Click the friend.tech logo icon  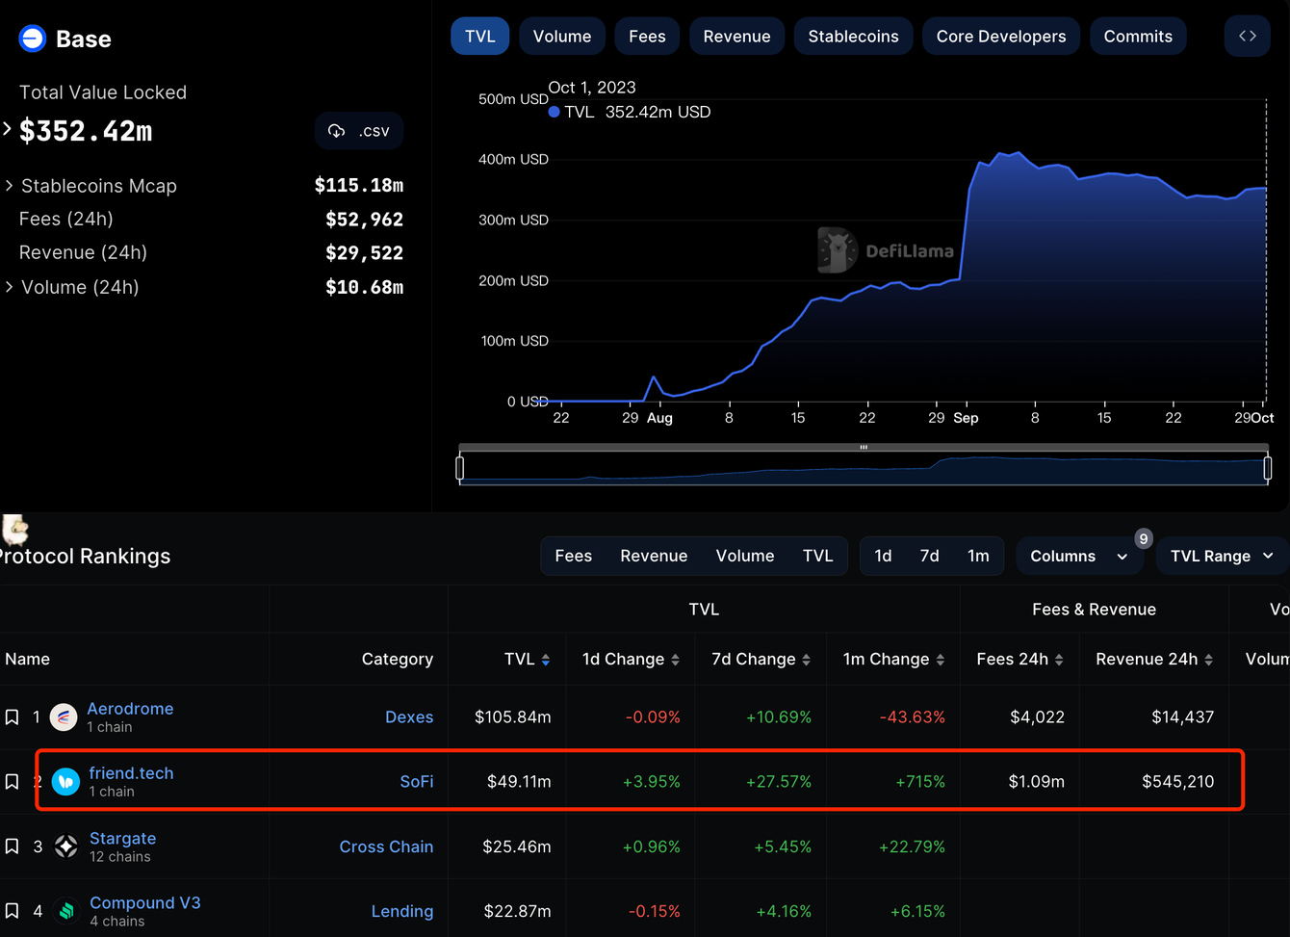65,782
